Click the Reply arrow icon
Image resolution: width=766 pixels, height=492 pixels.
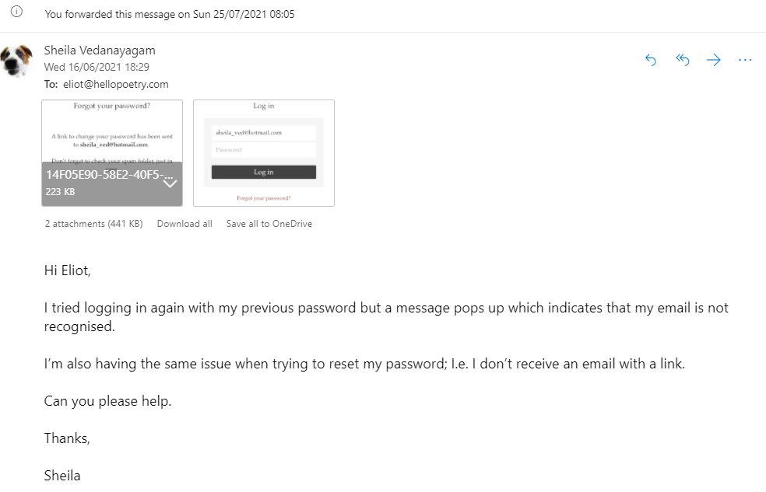click(x=650, y=60)
